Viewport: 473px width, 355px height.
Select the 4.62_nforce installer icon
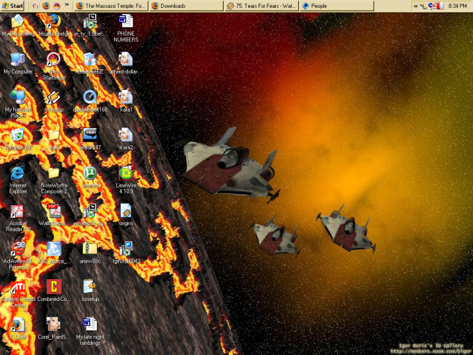point(54,253)
